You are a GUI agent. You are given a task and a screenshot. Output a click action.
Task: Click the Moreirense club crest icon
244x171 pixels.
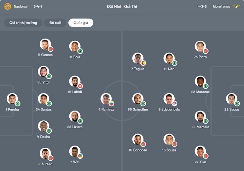[x=236, y=6]
